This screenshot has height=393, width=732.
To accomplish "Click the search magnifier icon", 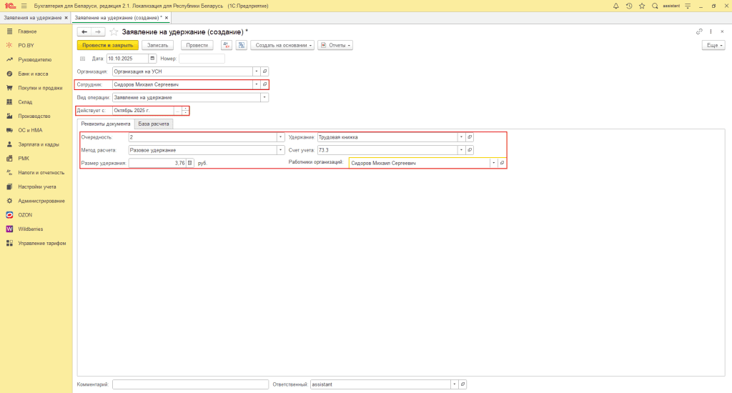I will pos(655,6).
